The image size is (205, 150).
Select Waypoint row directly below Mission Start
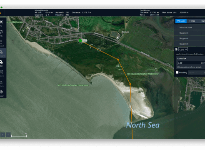click(x=190, y=33)
